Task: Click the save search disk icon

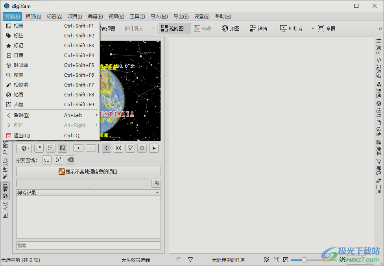Action: [156, 183]
